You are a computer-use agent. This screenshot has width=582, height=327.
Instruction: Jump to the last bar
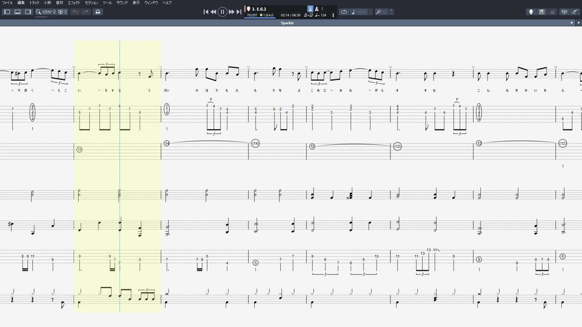pyautogui.click(x=239, y=12)
